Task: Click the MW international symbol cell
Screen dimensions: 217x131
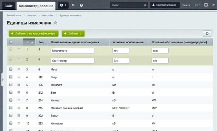Action: [154, 108]
